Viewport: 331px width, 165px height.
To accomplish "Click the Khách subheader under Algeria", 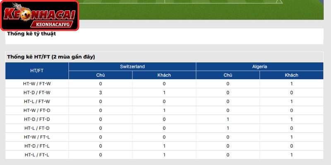I will point(292,75).
